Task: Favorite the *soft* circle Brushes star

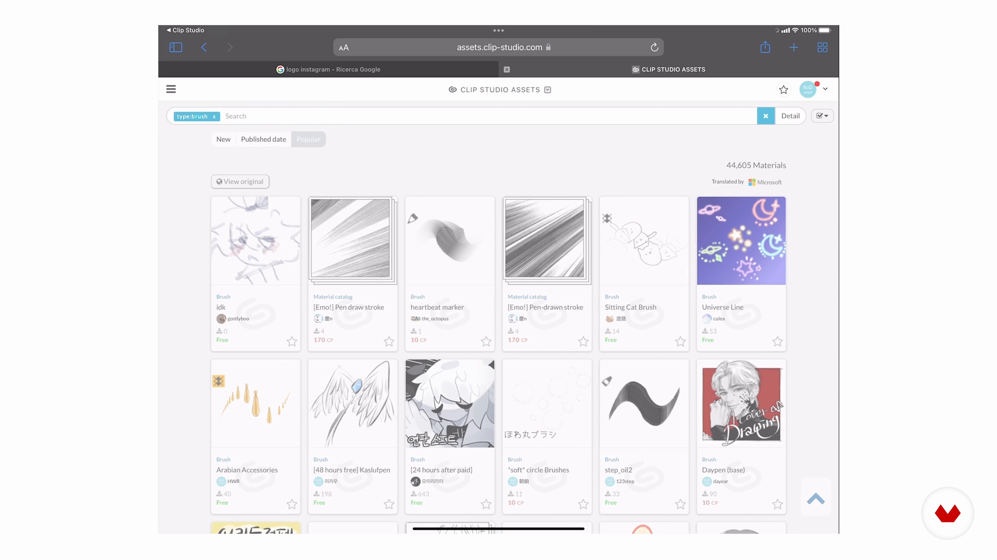Action: point(583,504)
